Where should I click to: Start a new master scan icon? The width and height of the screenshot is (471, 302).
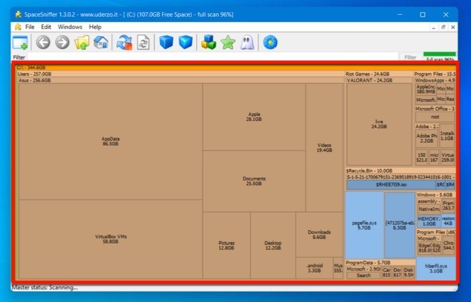tap(124, 42)
